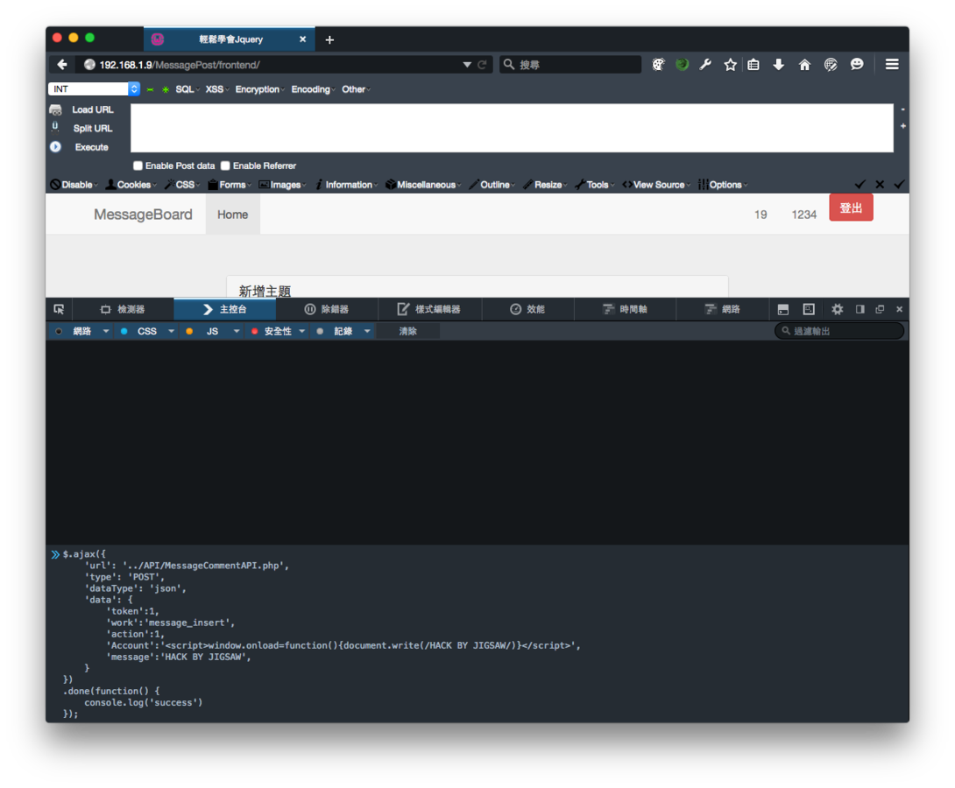This screenshot has height=788, width=955.
Task: Go back with the browser back arrow
Action: tap(62, 65)
